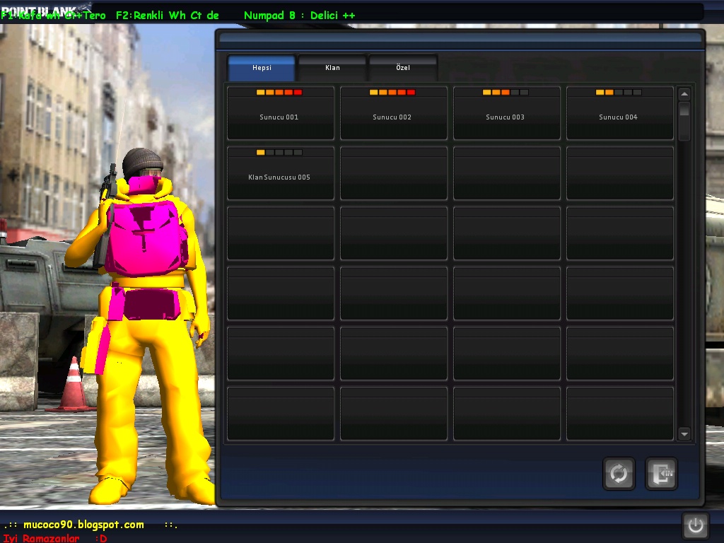
Task: Open the Özel tab
Action: [x=403, y=68]
